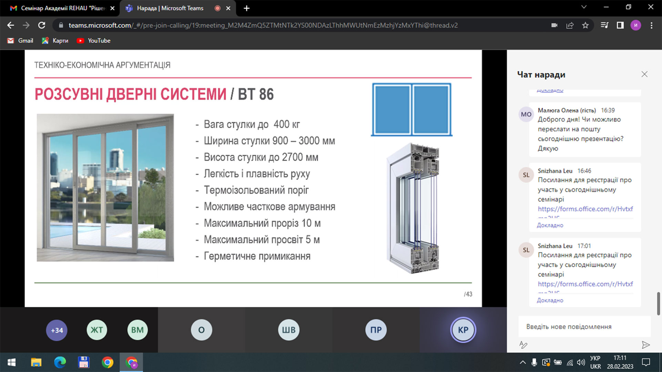Click the 'Чат наради' heading
This screenshot has height=372, width=662.
[x=541, y=75]
